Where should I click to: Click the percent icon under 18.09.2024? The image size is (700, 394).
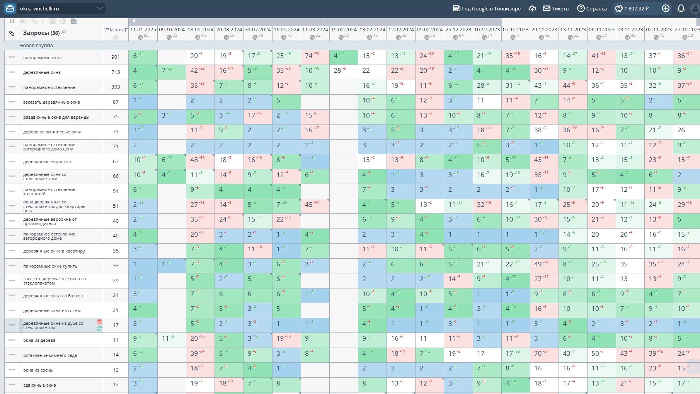(x=198, y=37)
